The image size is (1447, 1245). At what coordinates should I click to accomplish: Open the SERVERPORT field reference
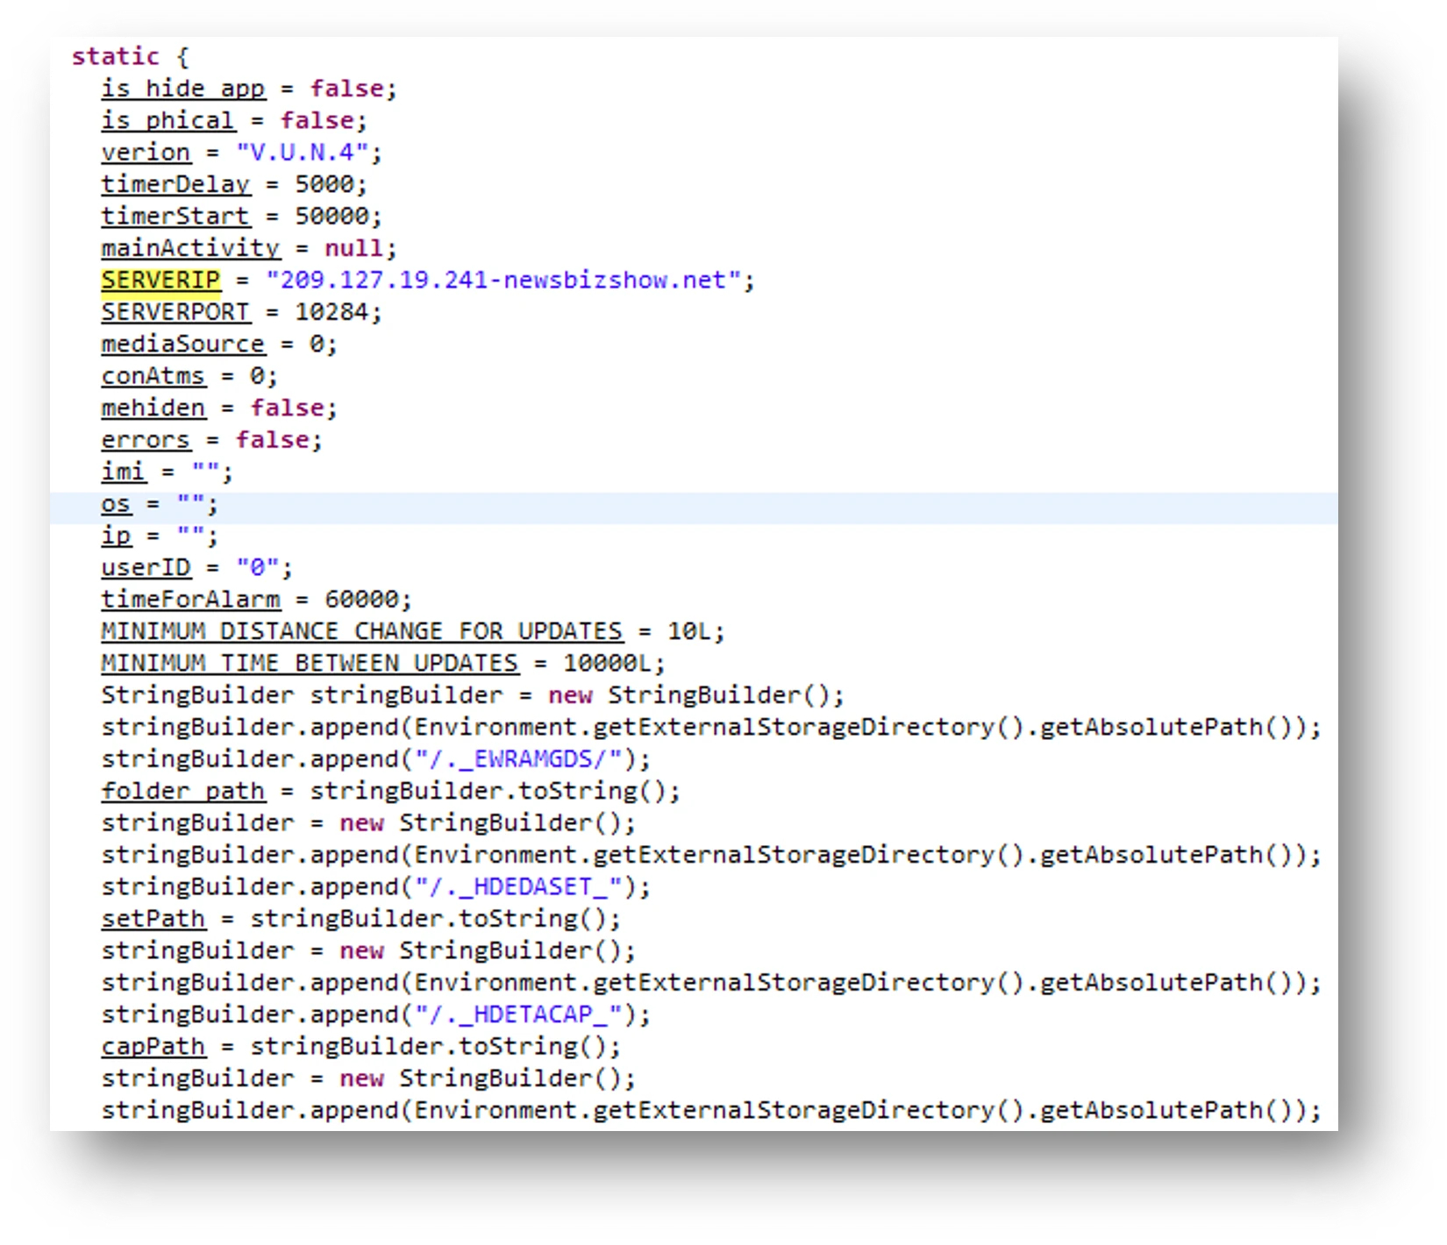175,312
